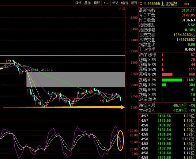The height and width of the screenshot is (159, 196).
Task: Click the red G icon in quote header
Action: click(140, 4)
